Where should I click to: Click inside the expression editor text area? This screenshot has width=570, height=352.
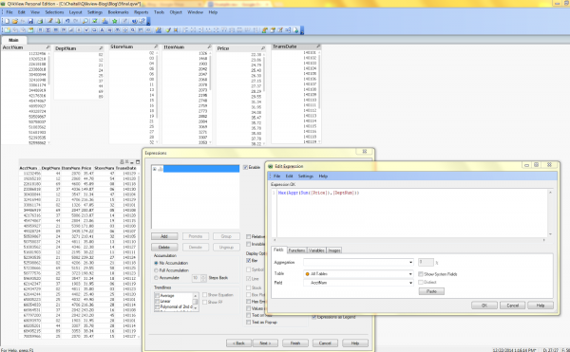pyautogui.click(x=412, y=213)
